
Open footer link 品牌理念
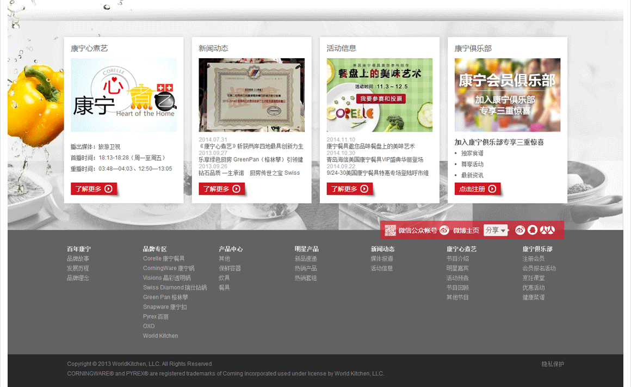78,278
